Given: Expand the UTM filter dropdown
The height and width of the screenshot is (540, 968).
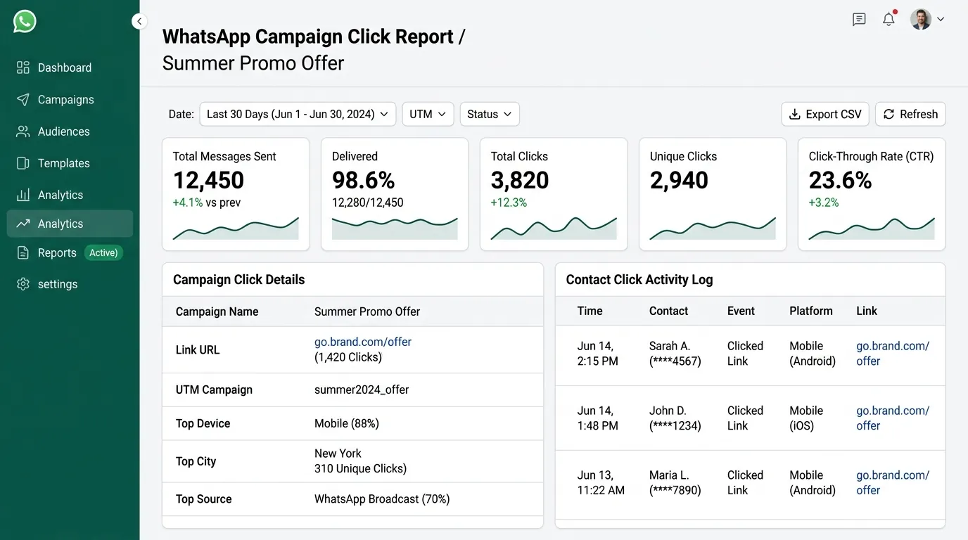Looking at the screenshot, I should (x=428, y=114).
